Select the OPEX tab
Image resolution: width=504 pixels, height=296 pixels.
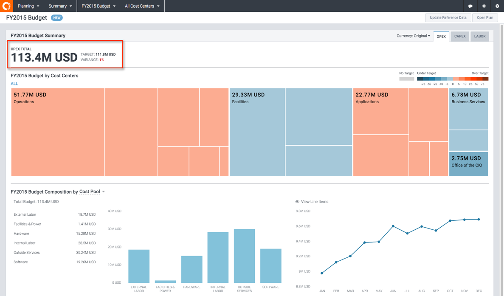coord(441,37)
